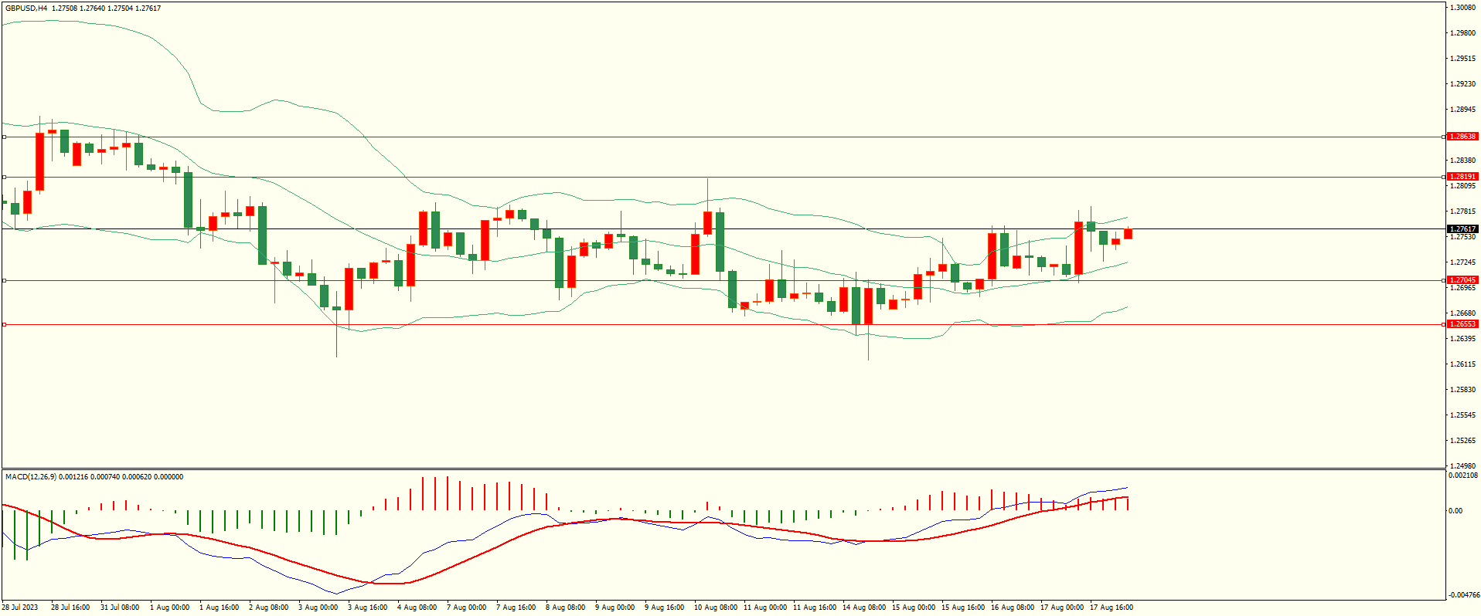Click the 28 Jul 2023 date label

[20, 608]
